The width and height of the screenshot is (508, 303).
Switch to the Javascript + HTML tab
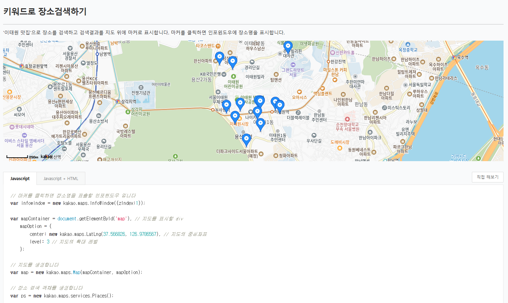click(x=61, y=178)
